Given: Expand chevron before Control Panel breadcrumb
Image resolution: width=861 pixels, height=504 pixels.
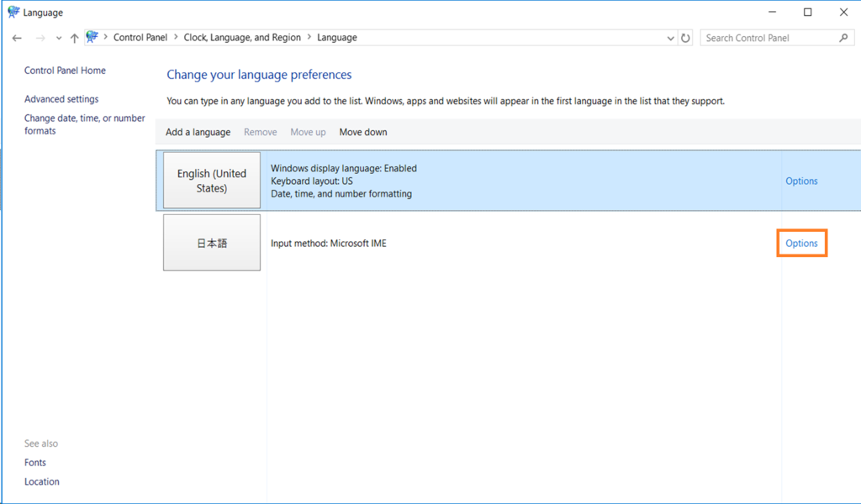Looking at the screenshot, I should click(x=105, y=37).
